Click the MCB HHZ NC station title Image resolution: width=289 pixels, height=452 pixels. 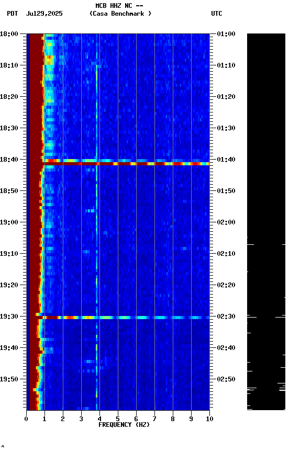pyautogui.click(x=119, y=6)
